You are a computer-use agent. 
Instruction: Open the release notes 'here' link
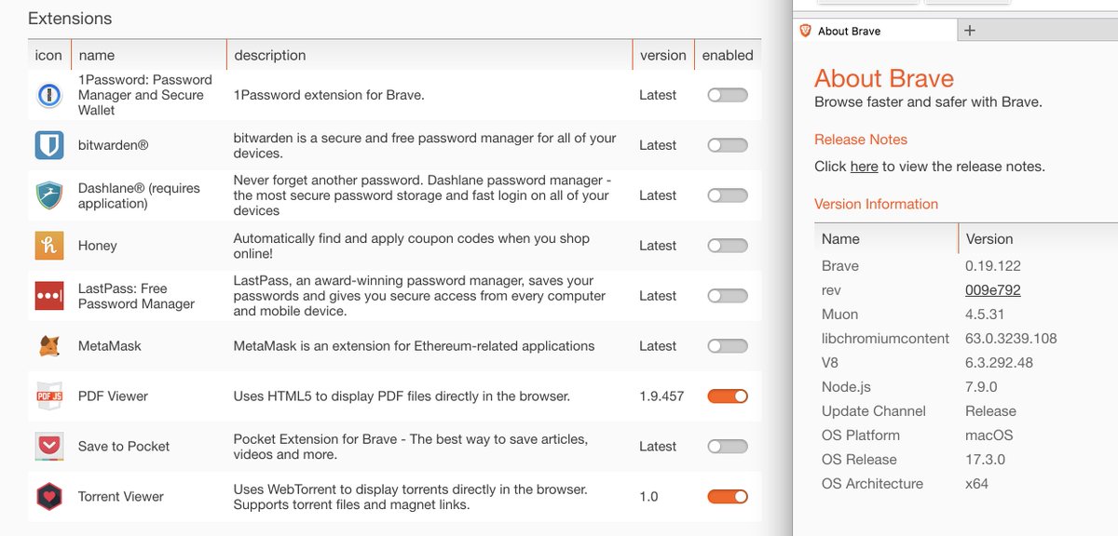(x=865, y=167)
